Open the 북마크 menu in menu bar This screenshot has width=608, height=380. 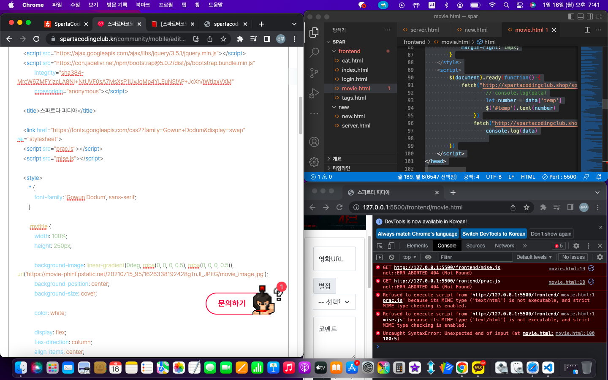[x=143, y=5]
